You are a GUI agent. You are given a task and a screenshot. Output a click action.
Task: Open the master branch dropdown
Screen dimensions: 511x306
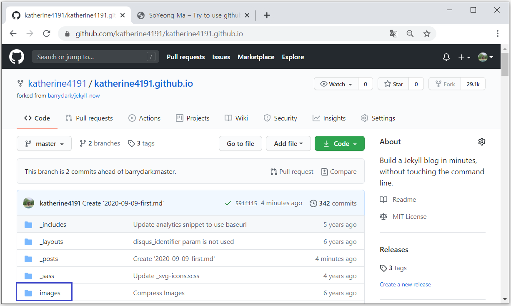pos(44,143)
